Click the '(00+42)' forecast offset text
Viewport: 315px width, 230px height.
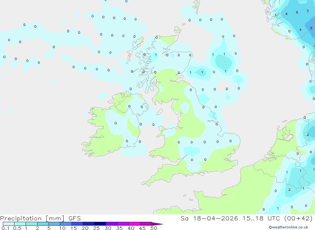[x=299, y=218]
